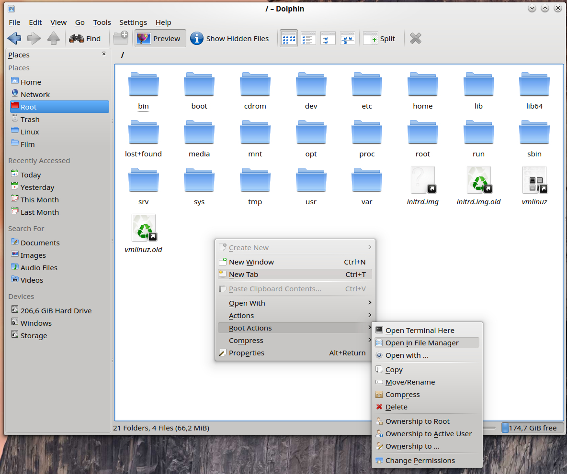Screen dimensions: 567x474
Task: Open Properties from context menu
Action: 295,353
